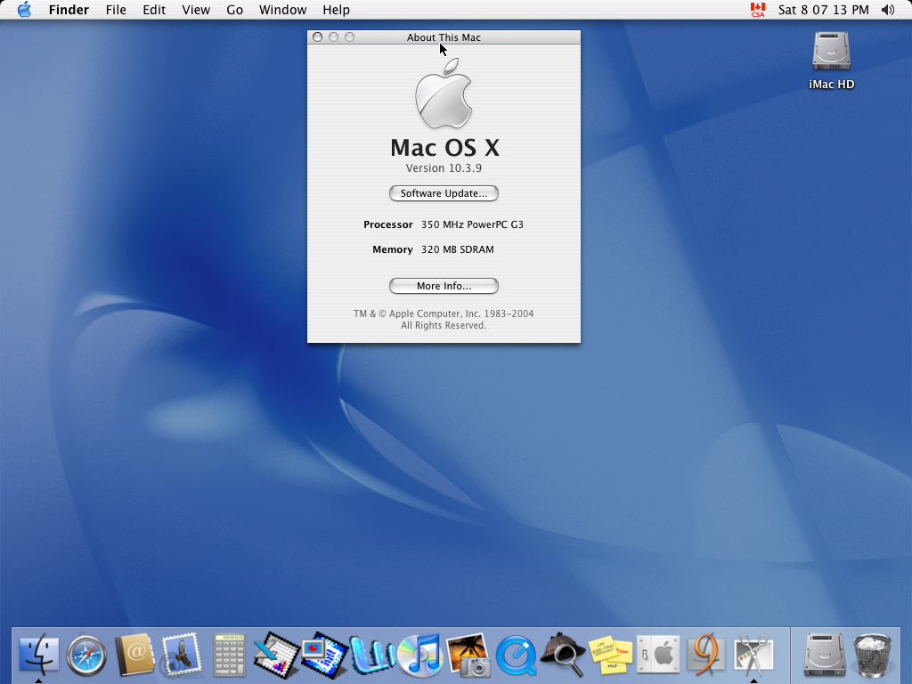
Task: Start the Classic 9 environment icon
Action: [x=705, y=655]
